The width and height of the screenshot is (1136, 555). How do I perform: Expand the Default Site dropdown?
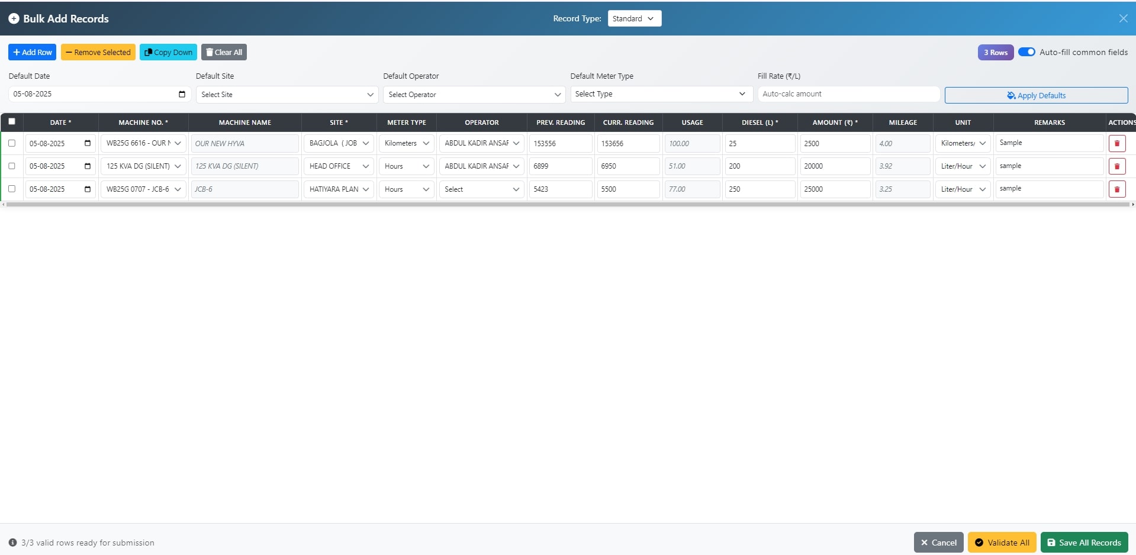click(287, 95)
